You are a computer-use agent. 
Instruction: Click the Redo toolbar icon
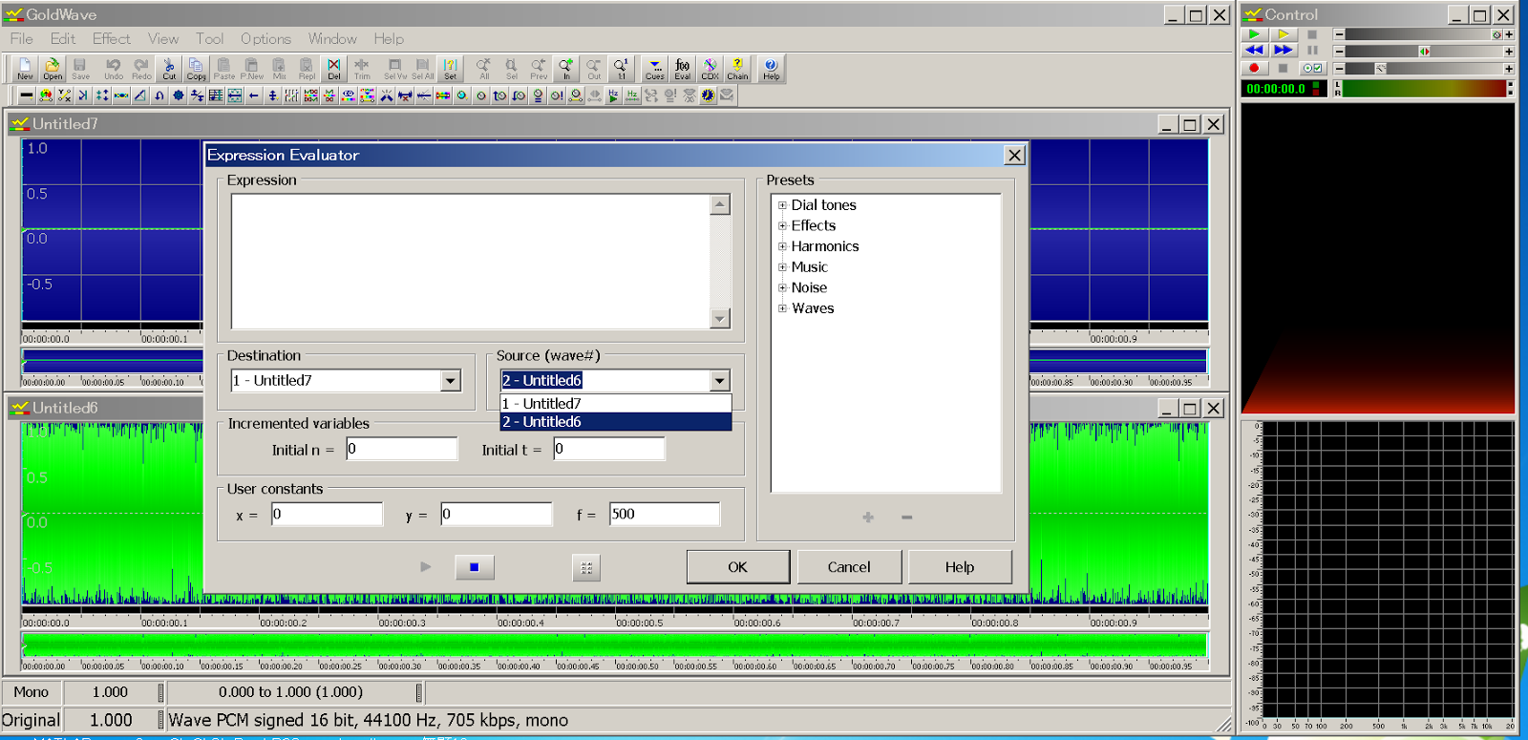point(141,69)
